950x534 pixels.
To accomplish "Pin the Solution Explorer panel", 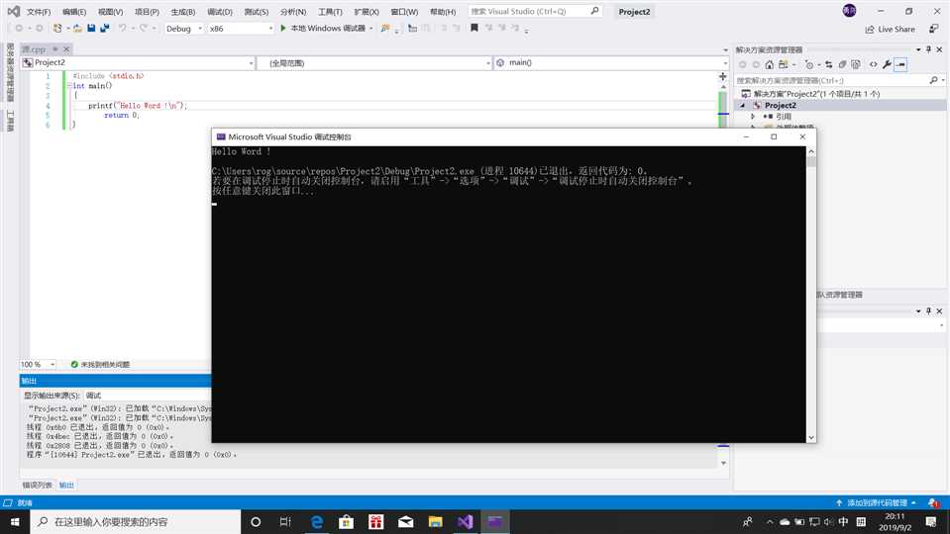I will (x=928, y=49).
